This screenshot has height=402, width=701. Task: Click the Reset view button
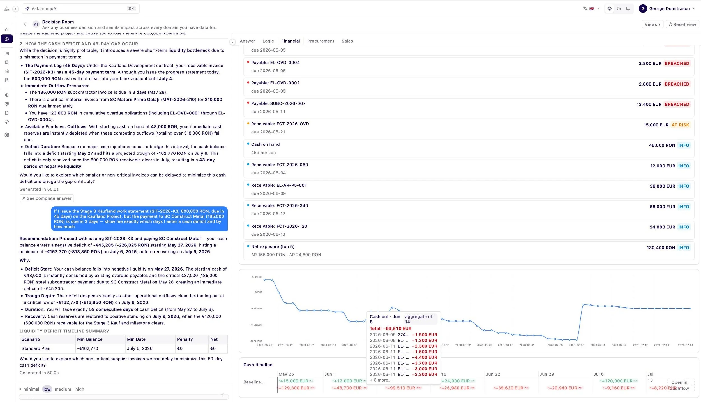[682, 24]
